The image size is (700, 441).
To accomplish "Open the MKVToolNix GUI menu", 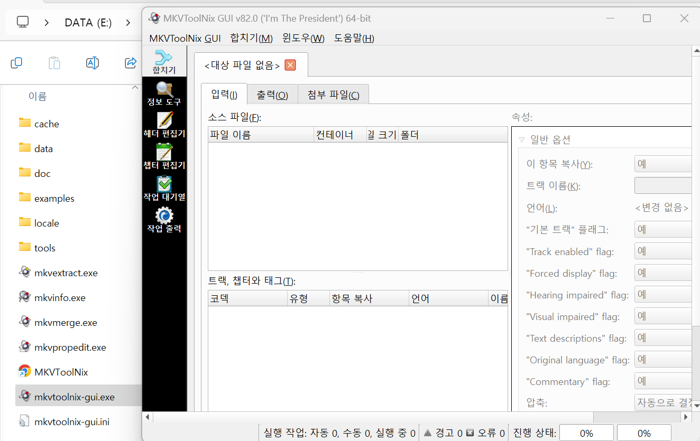I will 185,38.
